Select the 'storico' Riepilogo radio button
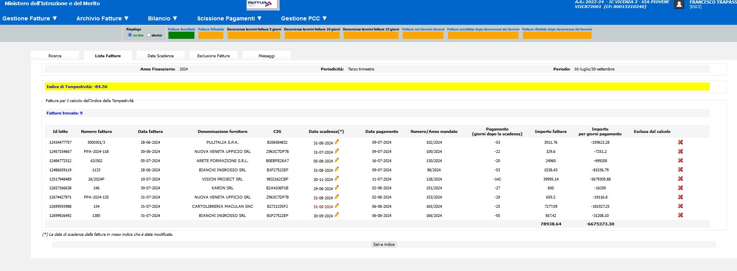 pos(149,35)
